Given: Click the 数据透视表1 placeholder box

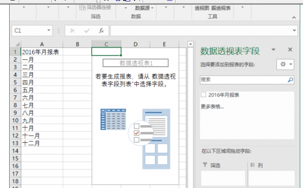Looking at the screenshot, I should 135,63.
